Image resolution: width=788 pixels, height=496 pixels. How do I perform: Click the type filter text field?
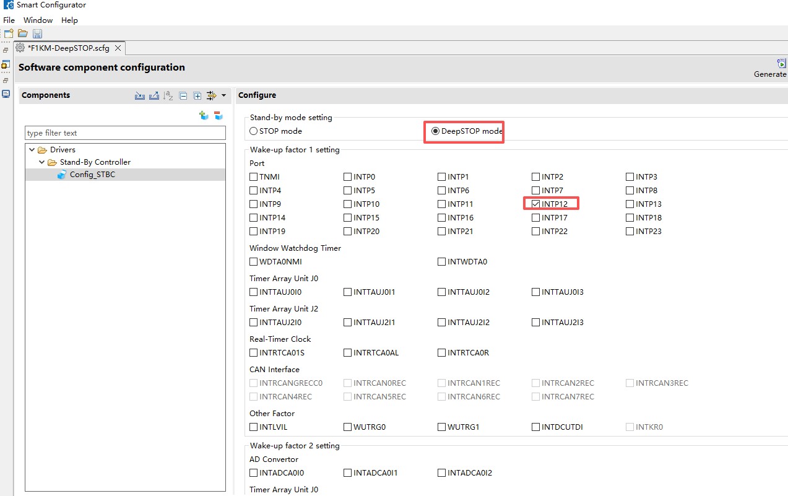tap(125, 133)
